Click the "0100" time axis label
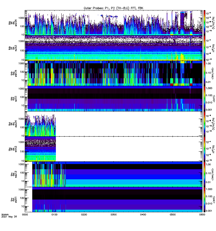 tap(54, 215)
